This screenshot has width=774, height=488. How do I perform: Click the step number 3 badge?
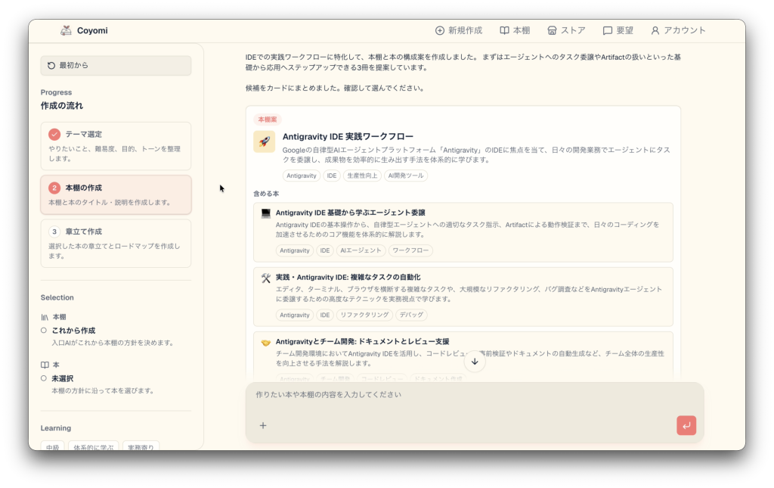click(x=54, y=232)
